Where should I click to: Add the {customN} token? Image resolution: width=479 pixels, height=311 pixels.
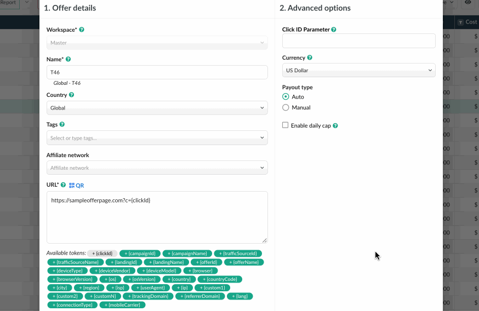(102, 296)
